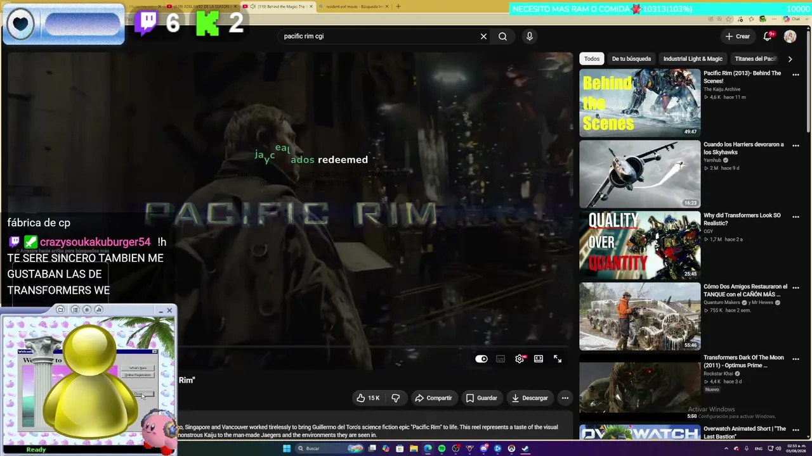Image resolution: width=812 pixels, height=456 pixels.
Task: Click the Twitch logo in the stream overlay
Action: click(146, 23)
